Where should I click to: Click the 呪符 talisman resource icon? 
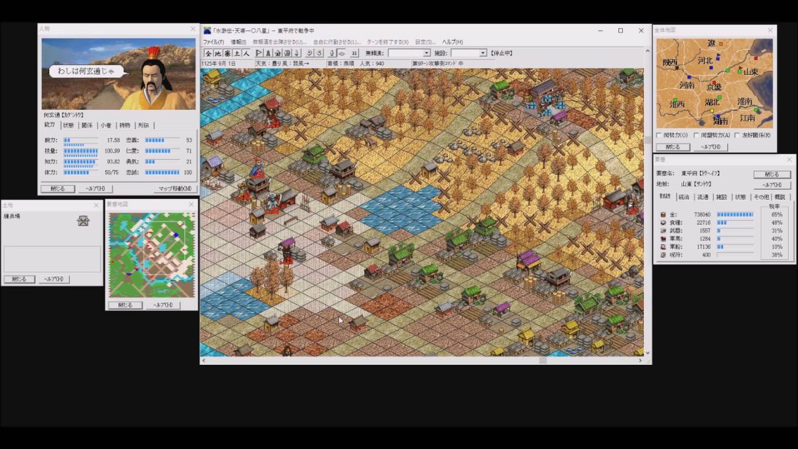pyautogui.click(x=663, y=255)
